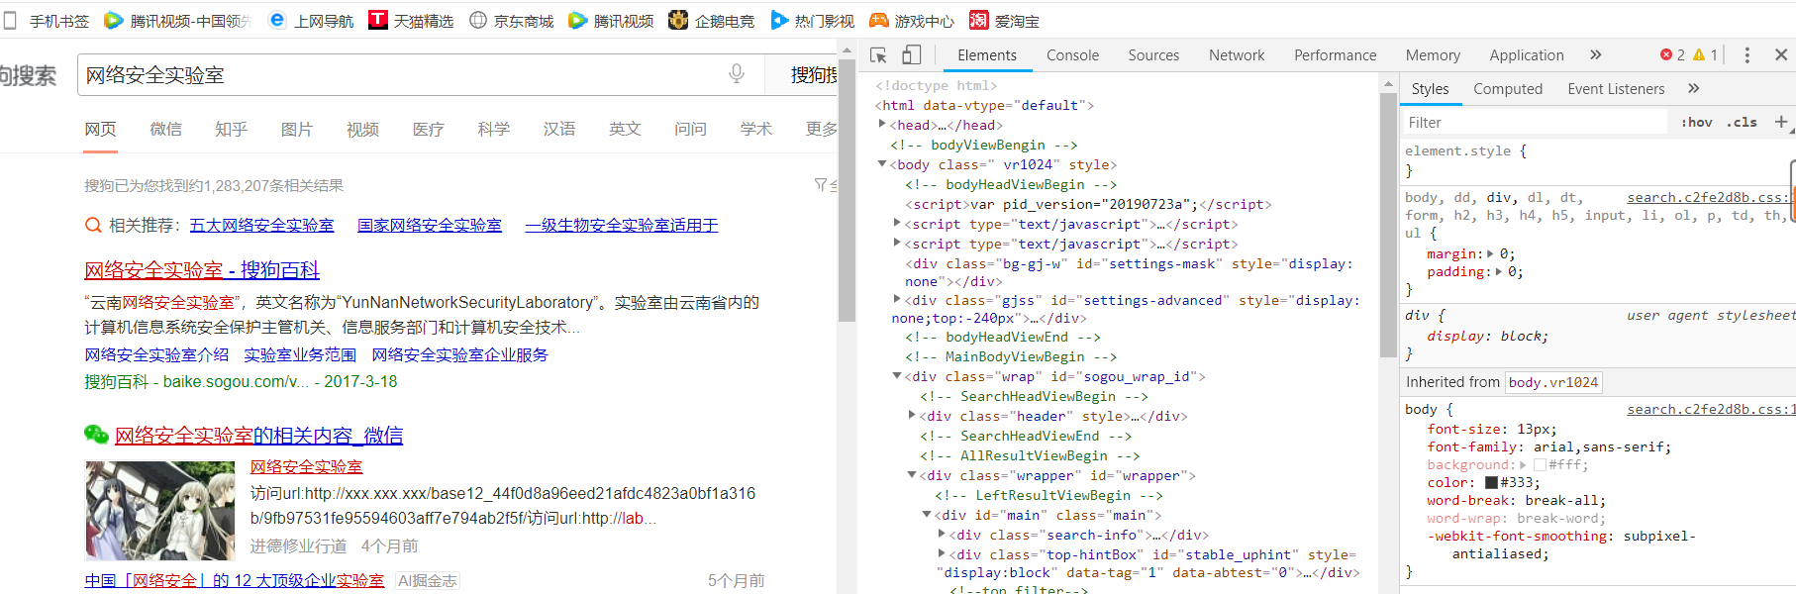Click the inspect element cursor icon

[x=878, y=55]
